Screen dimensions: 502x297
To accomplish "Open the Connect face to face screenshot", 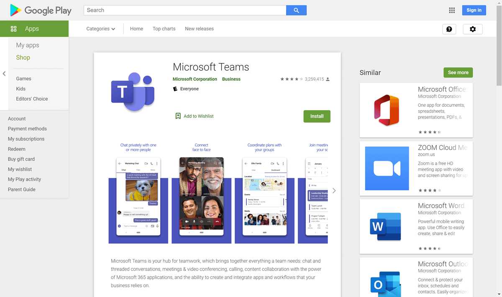I will click(202, 193).
